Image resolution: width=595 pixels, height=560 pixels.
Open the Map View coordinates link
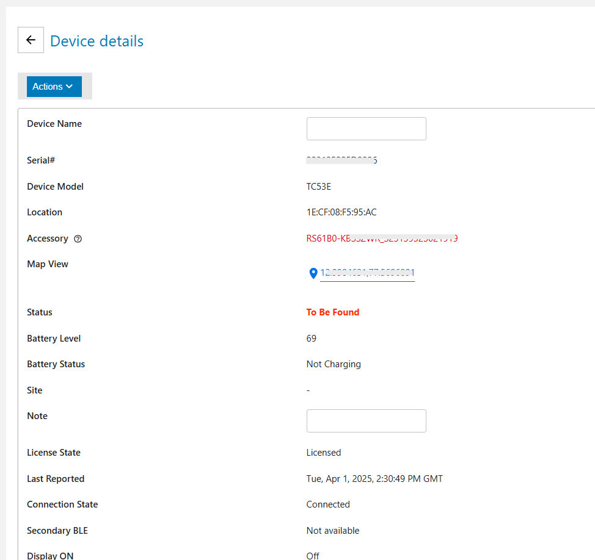[x=367, y=273]
